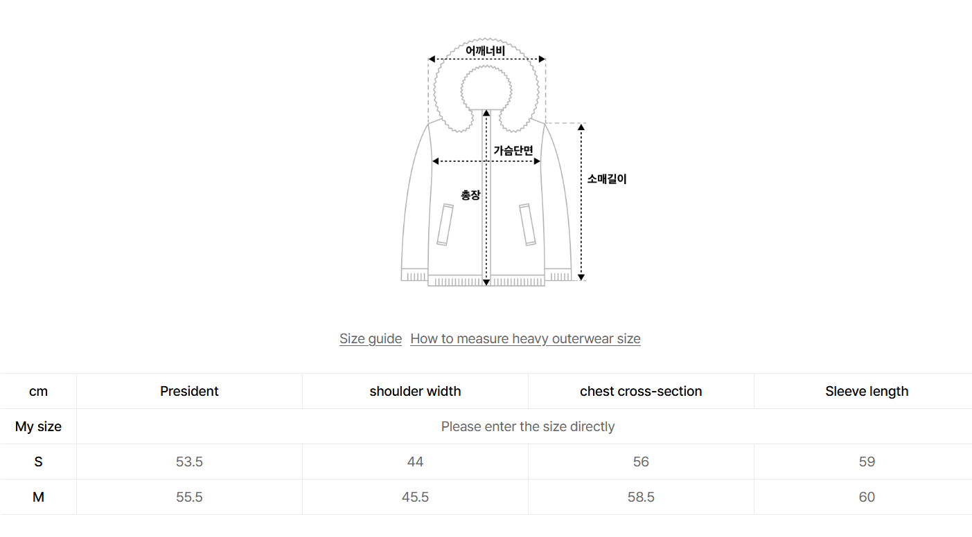Select the 58.5 chest cross-section value
This screenshot has width=972, height=537.
tap(641, 497)
